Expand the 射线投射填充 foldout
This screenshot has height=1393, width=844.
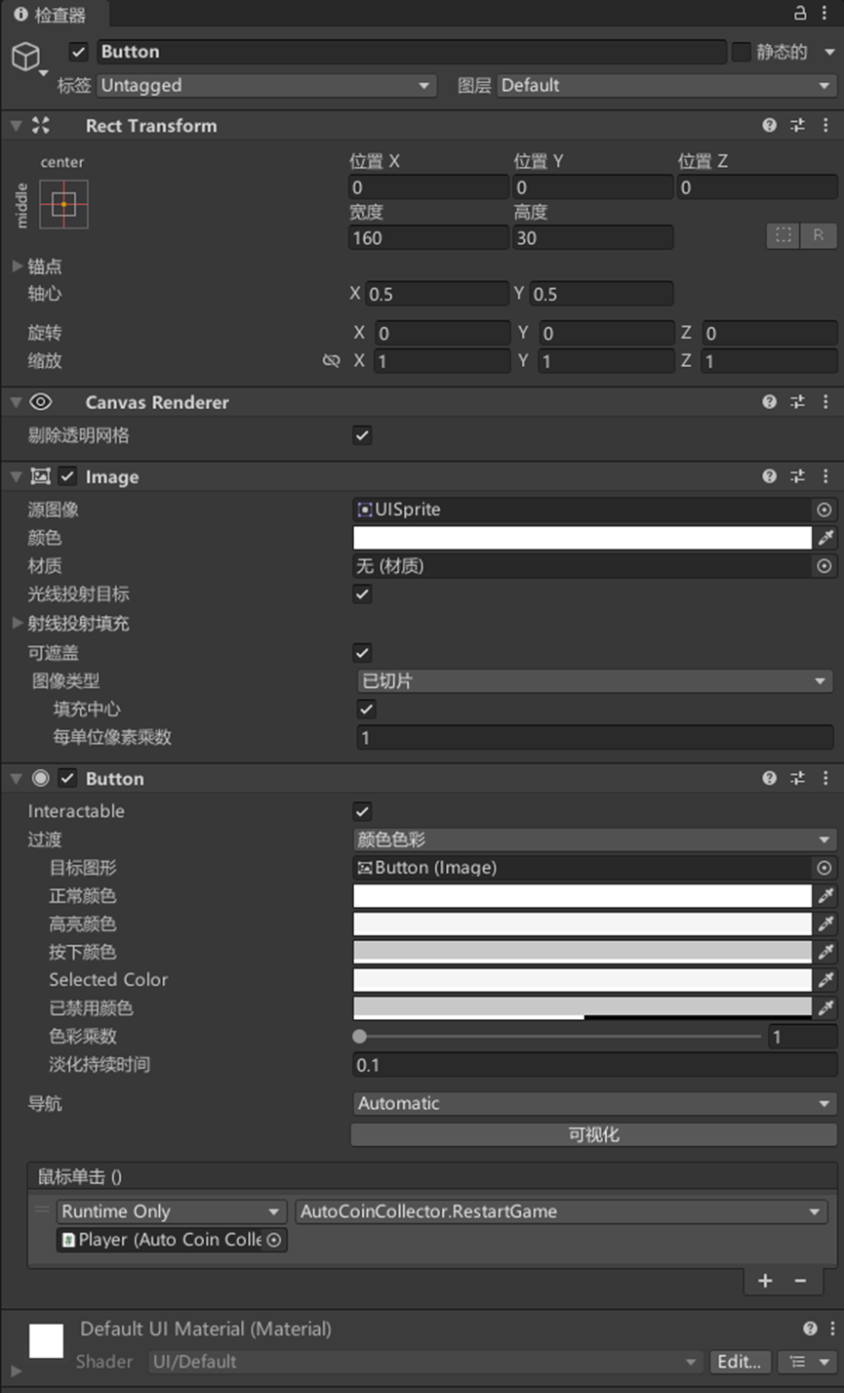pyautogui.click(x=17, y=623)
